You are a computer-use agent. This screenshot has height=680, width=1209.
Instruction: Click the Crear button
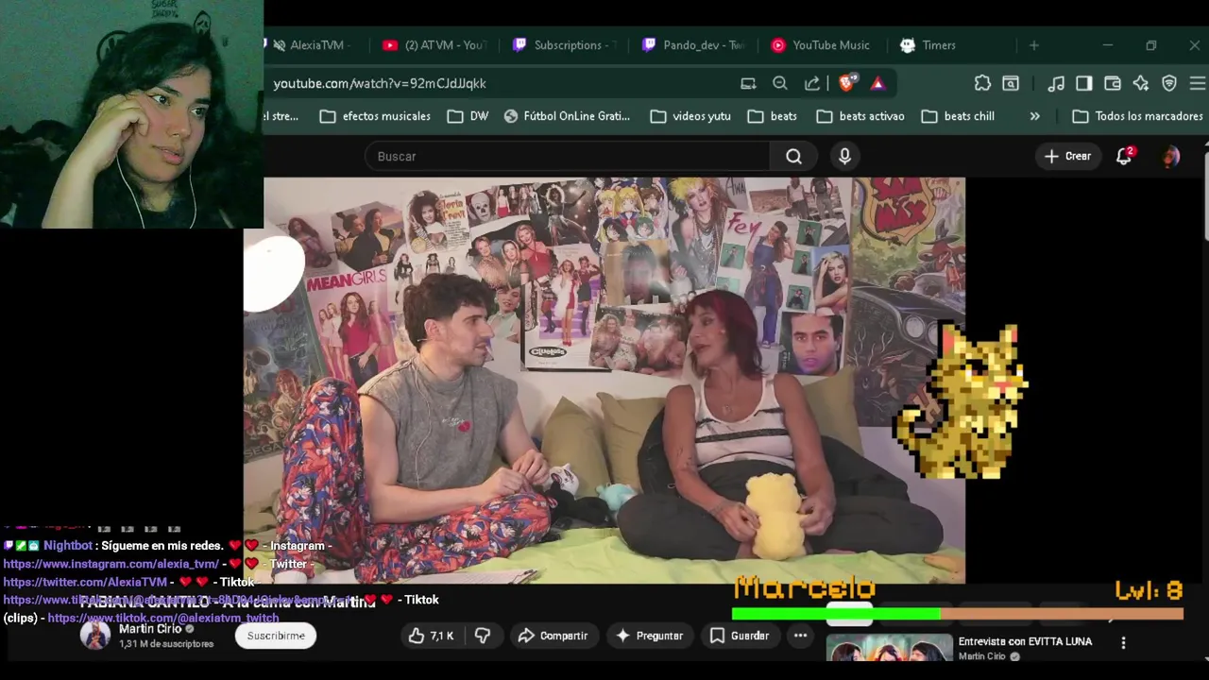(1067, 157)
